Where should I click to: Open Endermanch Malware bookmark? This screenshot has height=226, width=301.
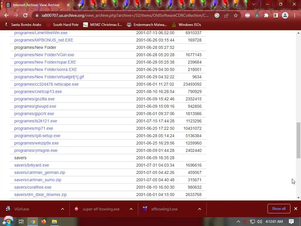pos(147,25)
